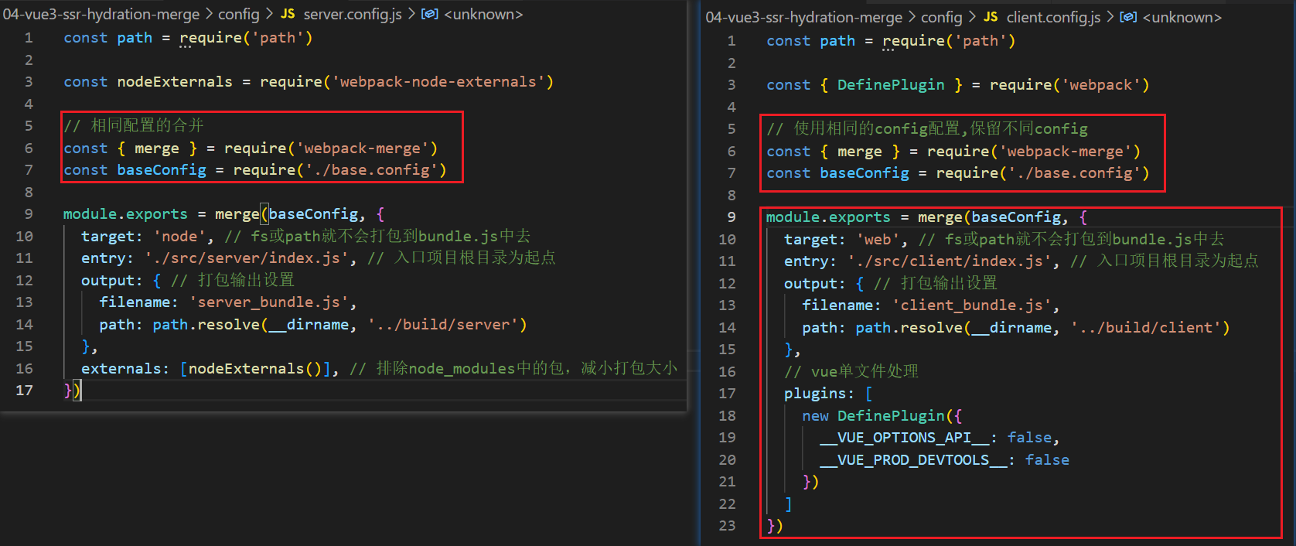Click the comment '// 相同配置的合并' in server.config.js

pyautogui.click(x=134, y=125)
